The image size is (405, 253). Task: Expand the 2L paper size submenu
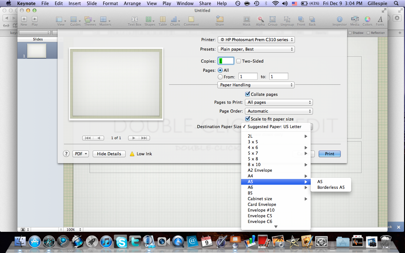[x=276, y=136]
